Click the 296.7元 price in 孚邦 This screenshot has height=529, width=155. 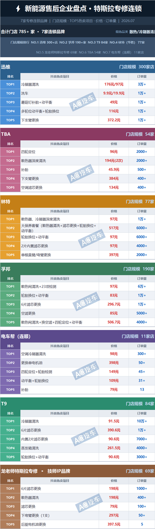(x=114, y=304)
